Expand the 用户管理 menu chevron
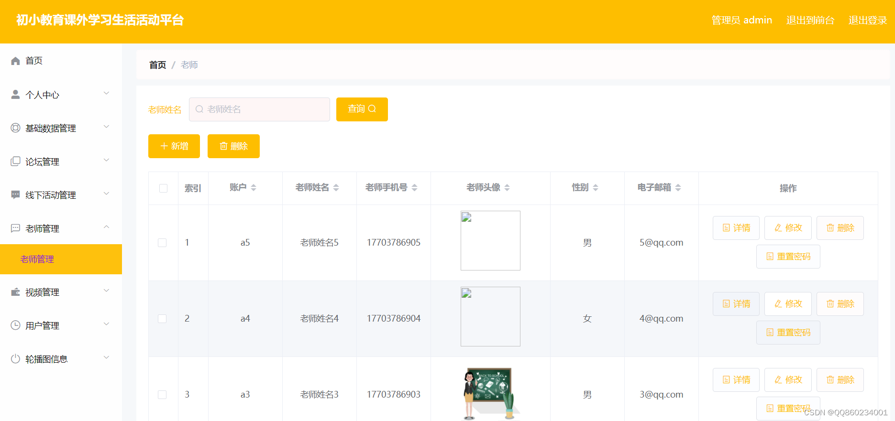 tap(107, 324)
